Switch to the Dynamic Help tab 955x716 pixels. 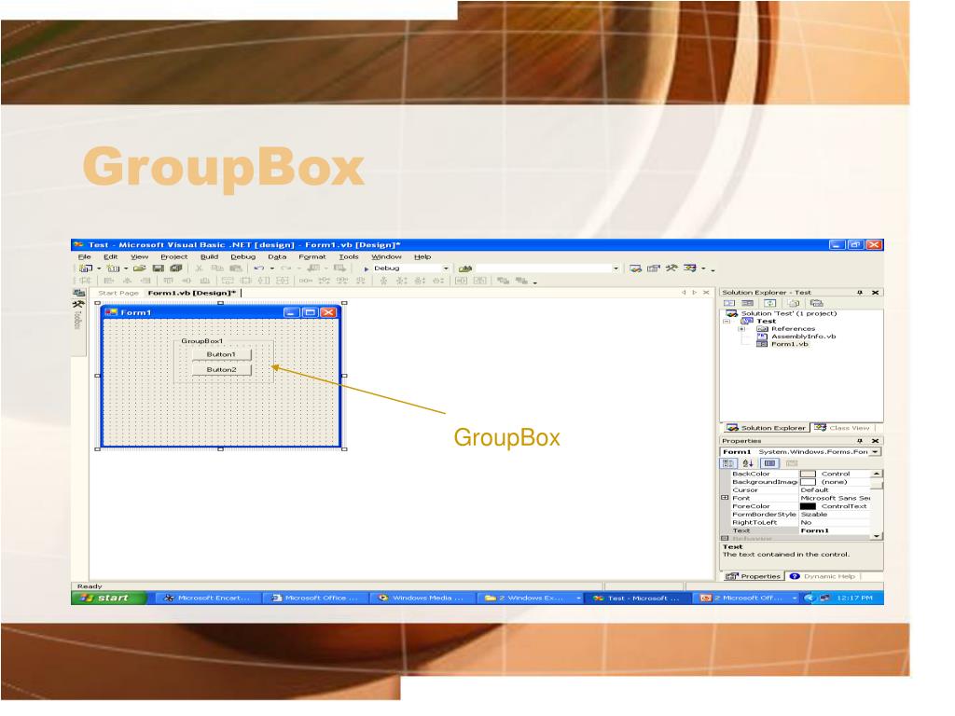click(823, 576)
